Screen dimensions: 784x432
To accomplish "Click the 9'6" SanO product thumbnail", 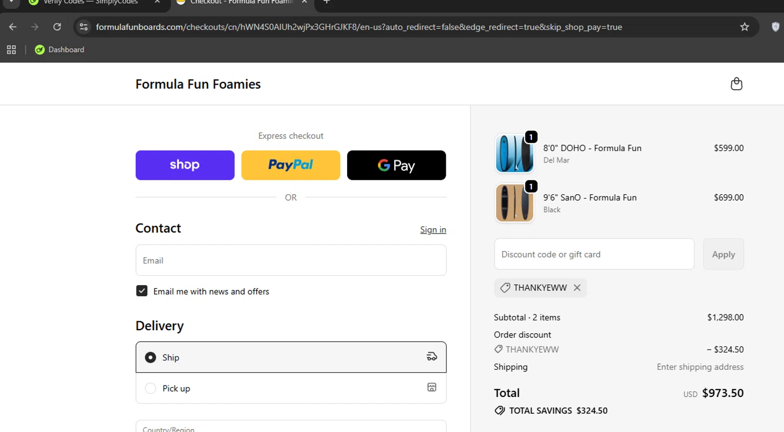I will tap(514, 203).
